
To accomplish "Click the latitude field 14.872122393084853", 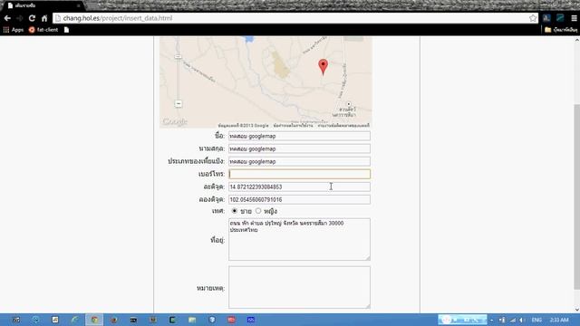I will (x=299, y=187).
